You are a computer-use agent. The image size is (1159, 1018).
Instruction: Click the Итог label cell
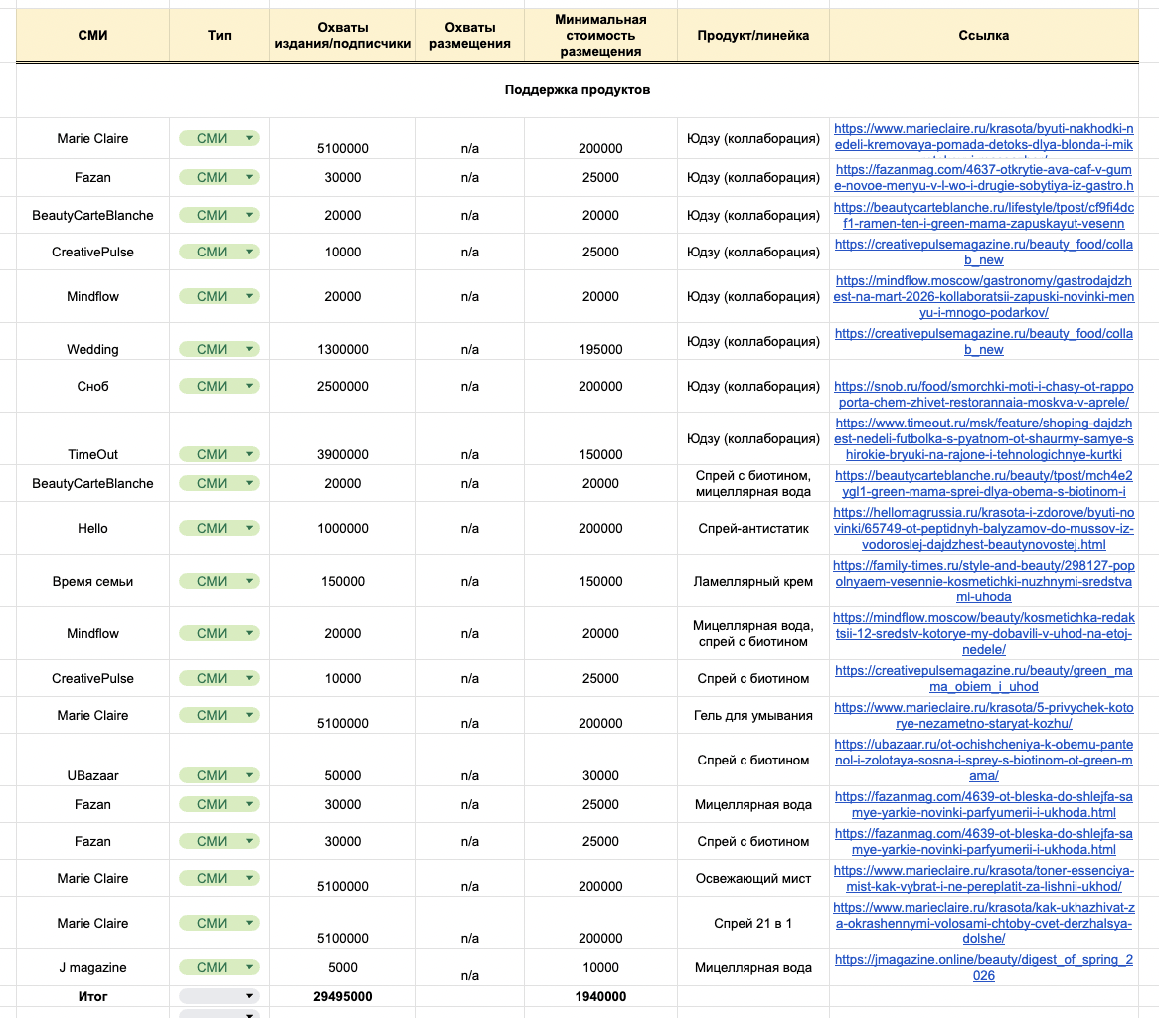pos(92,996)
